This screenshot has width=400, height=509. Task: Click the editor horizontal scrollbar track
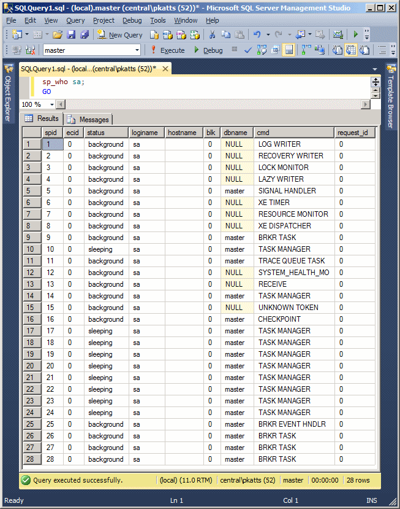click(x=213, y=104)
